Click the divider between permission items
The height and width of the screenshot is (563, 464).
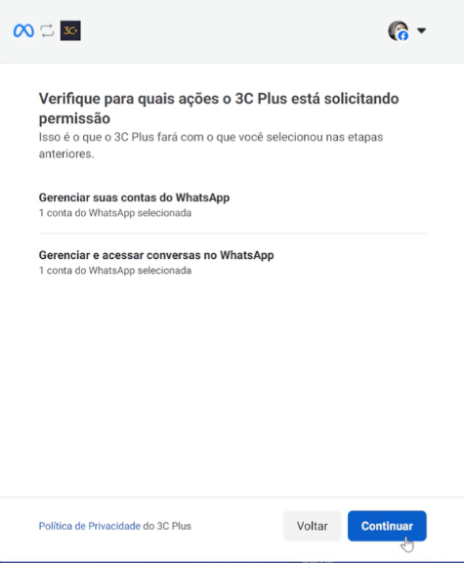232,234
